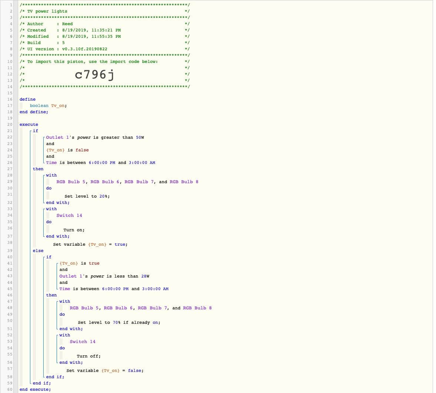Click Set level to 70% if already on
The height and width of the screenshot is (393, 436).
click(119, 322)
